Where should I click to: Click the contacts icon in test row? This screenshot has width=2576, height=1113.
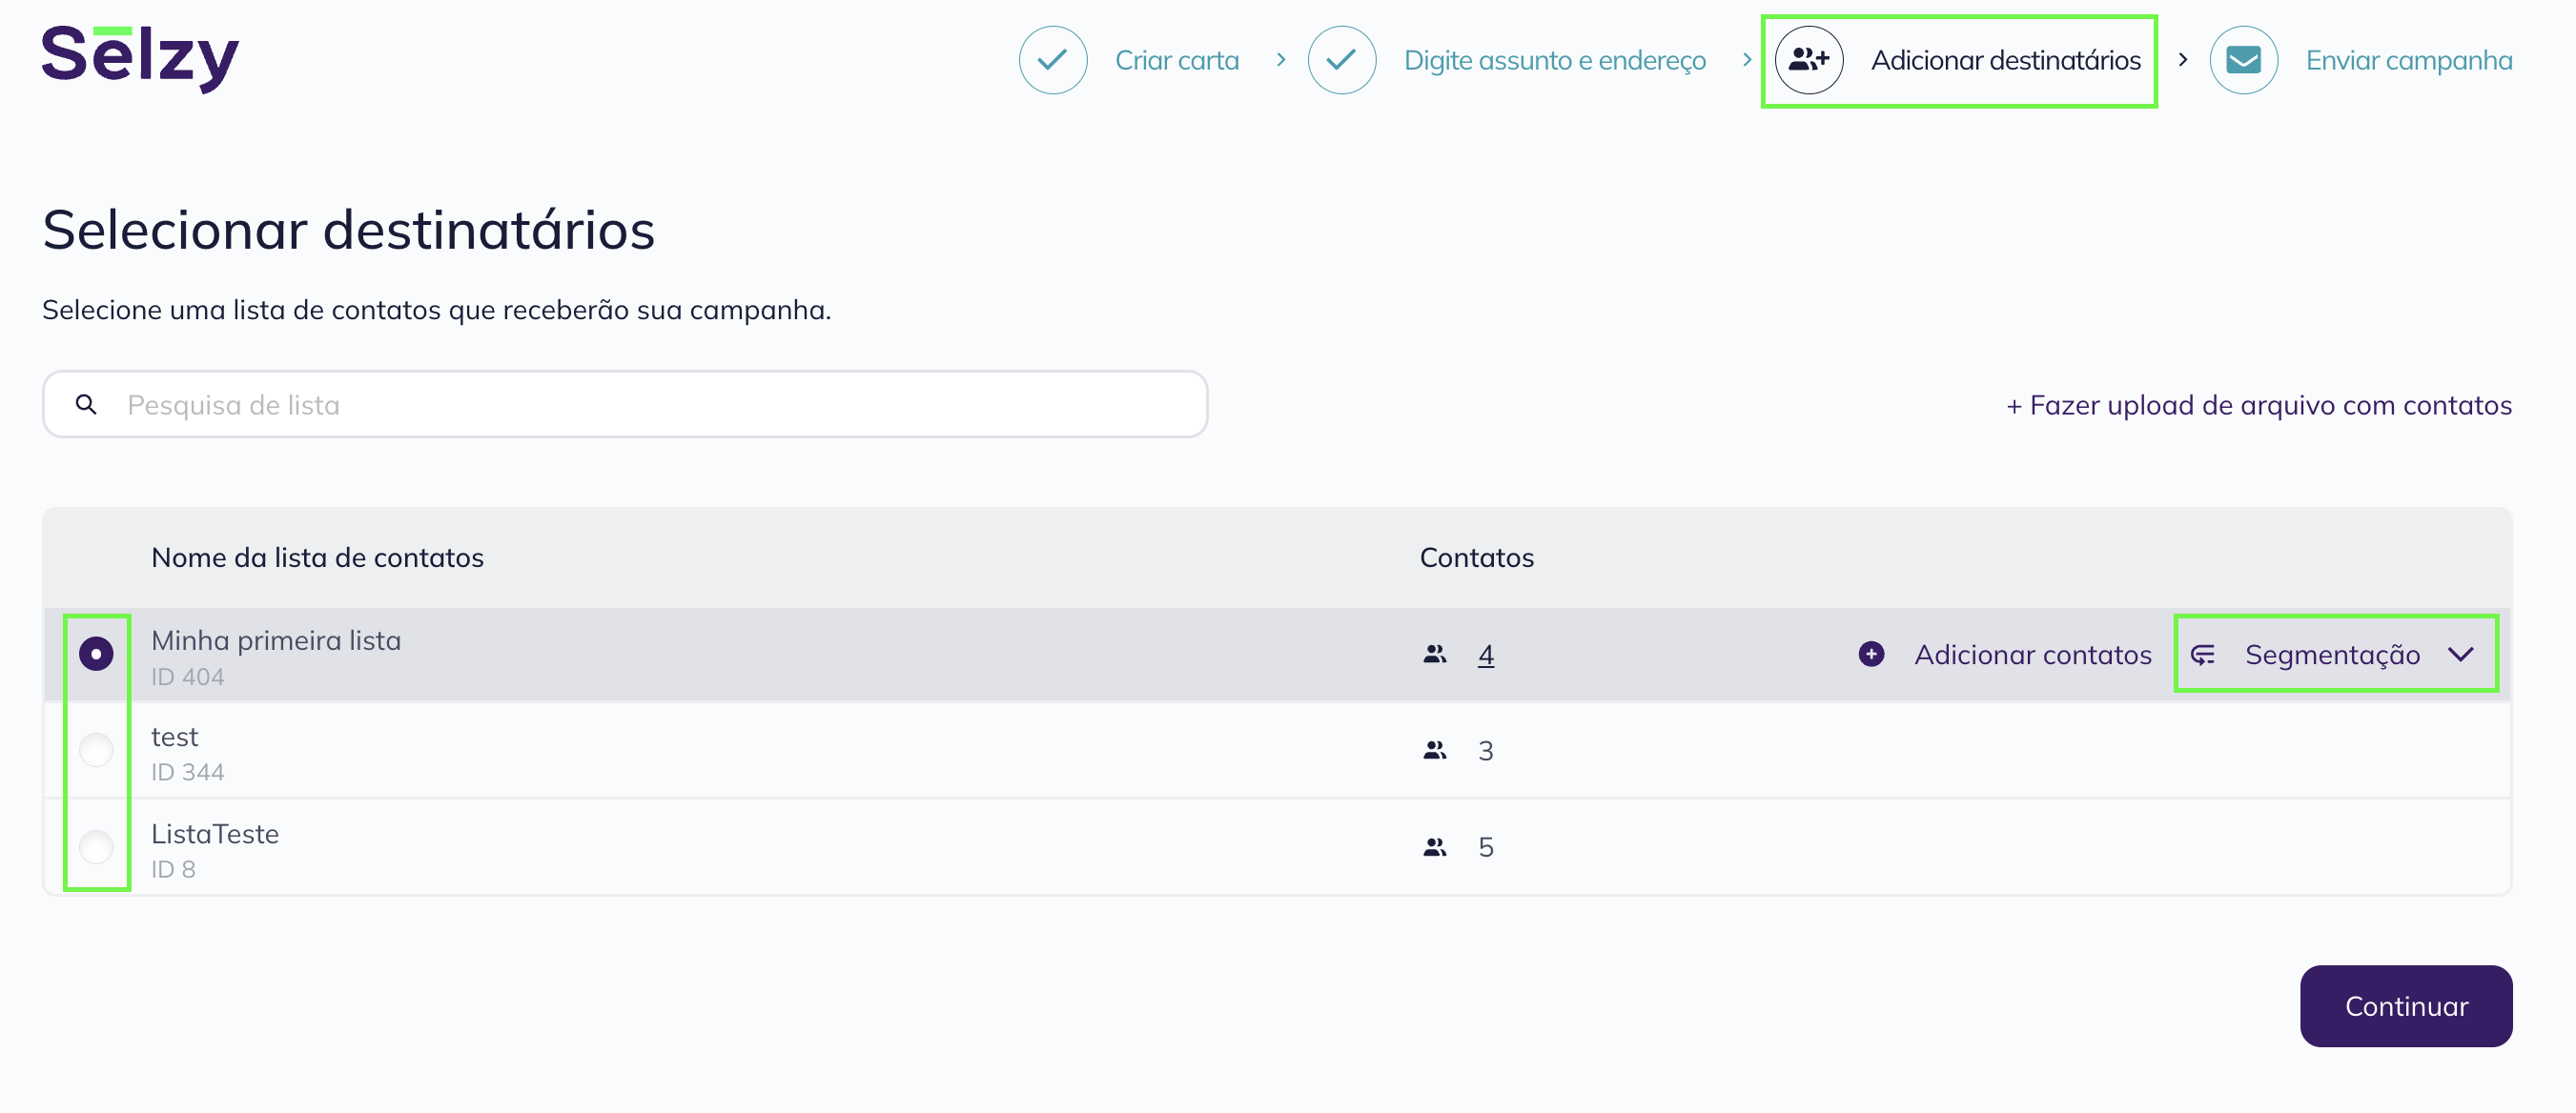[x=1435, y=750]
